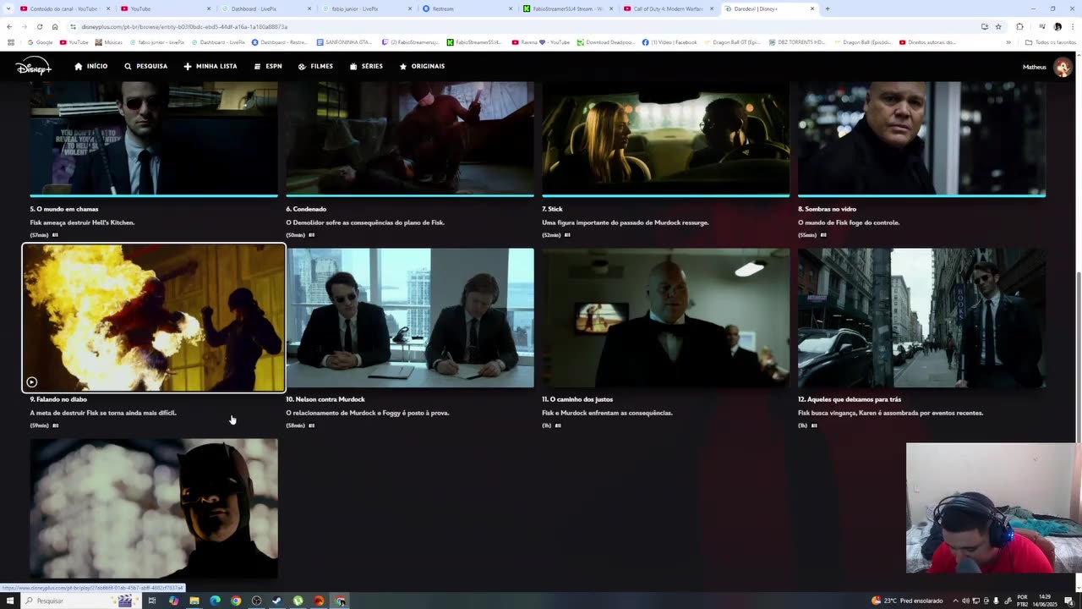1082x609 pixels.
Task: Switch to the Restream browser tab
Action: pos(467,8)
